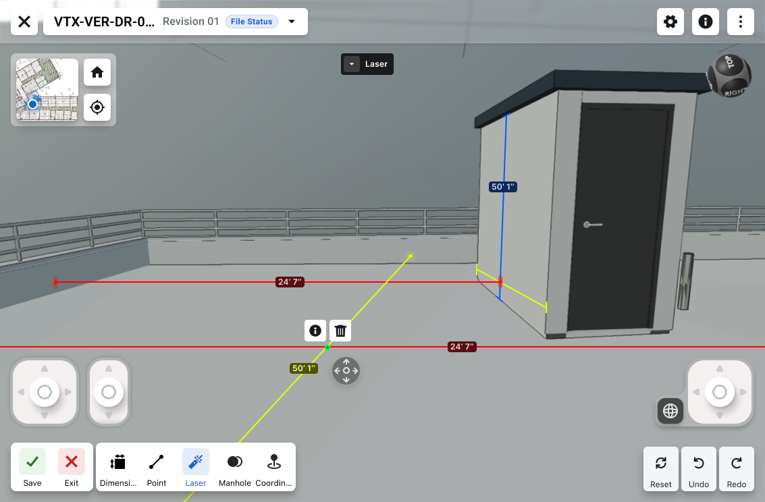
Task: Reset the measurements
Action: click(x=661, y=469)
